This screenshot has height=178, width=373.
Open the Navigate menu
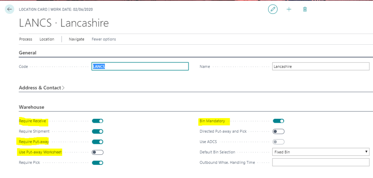[x=76, y=39]
